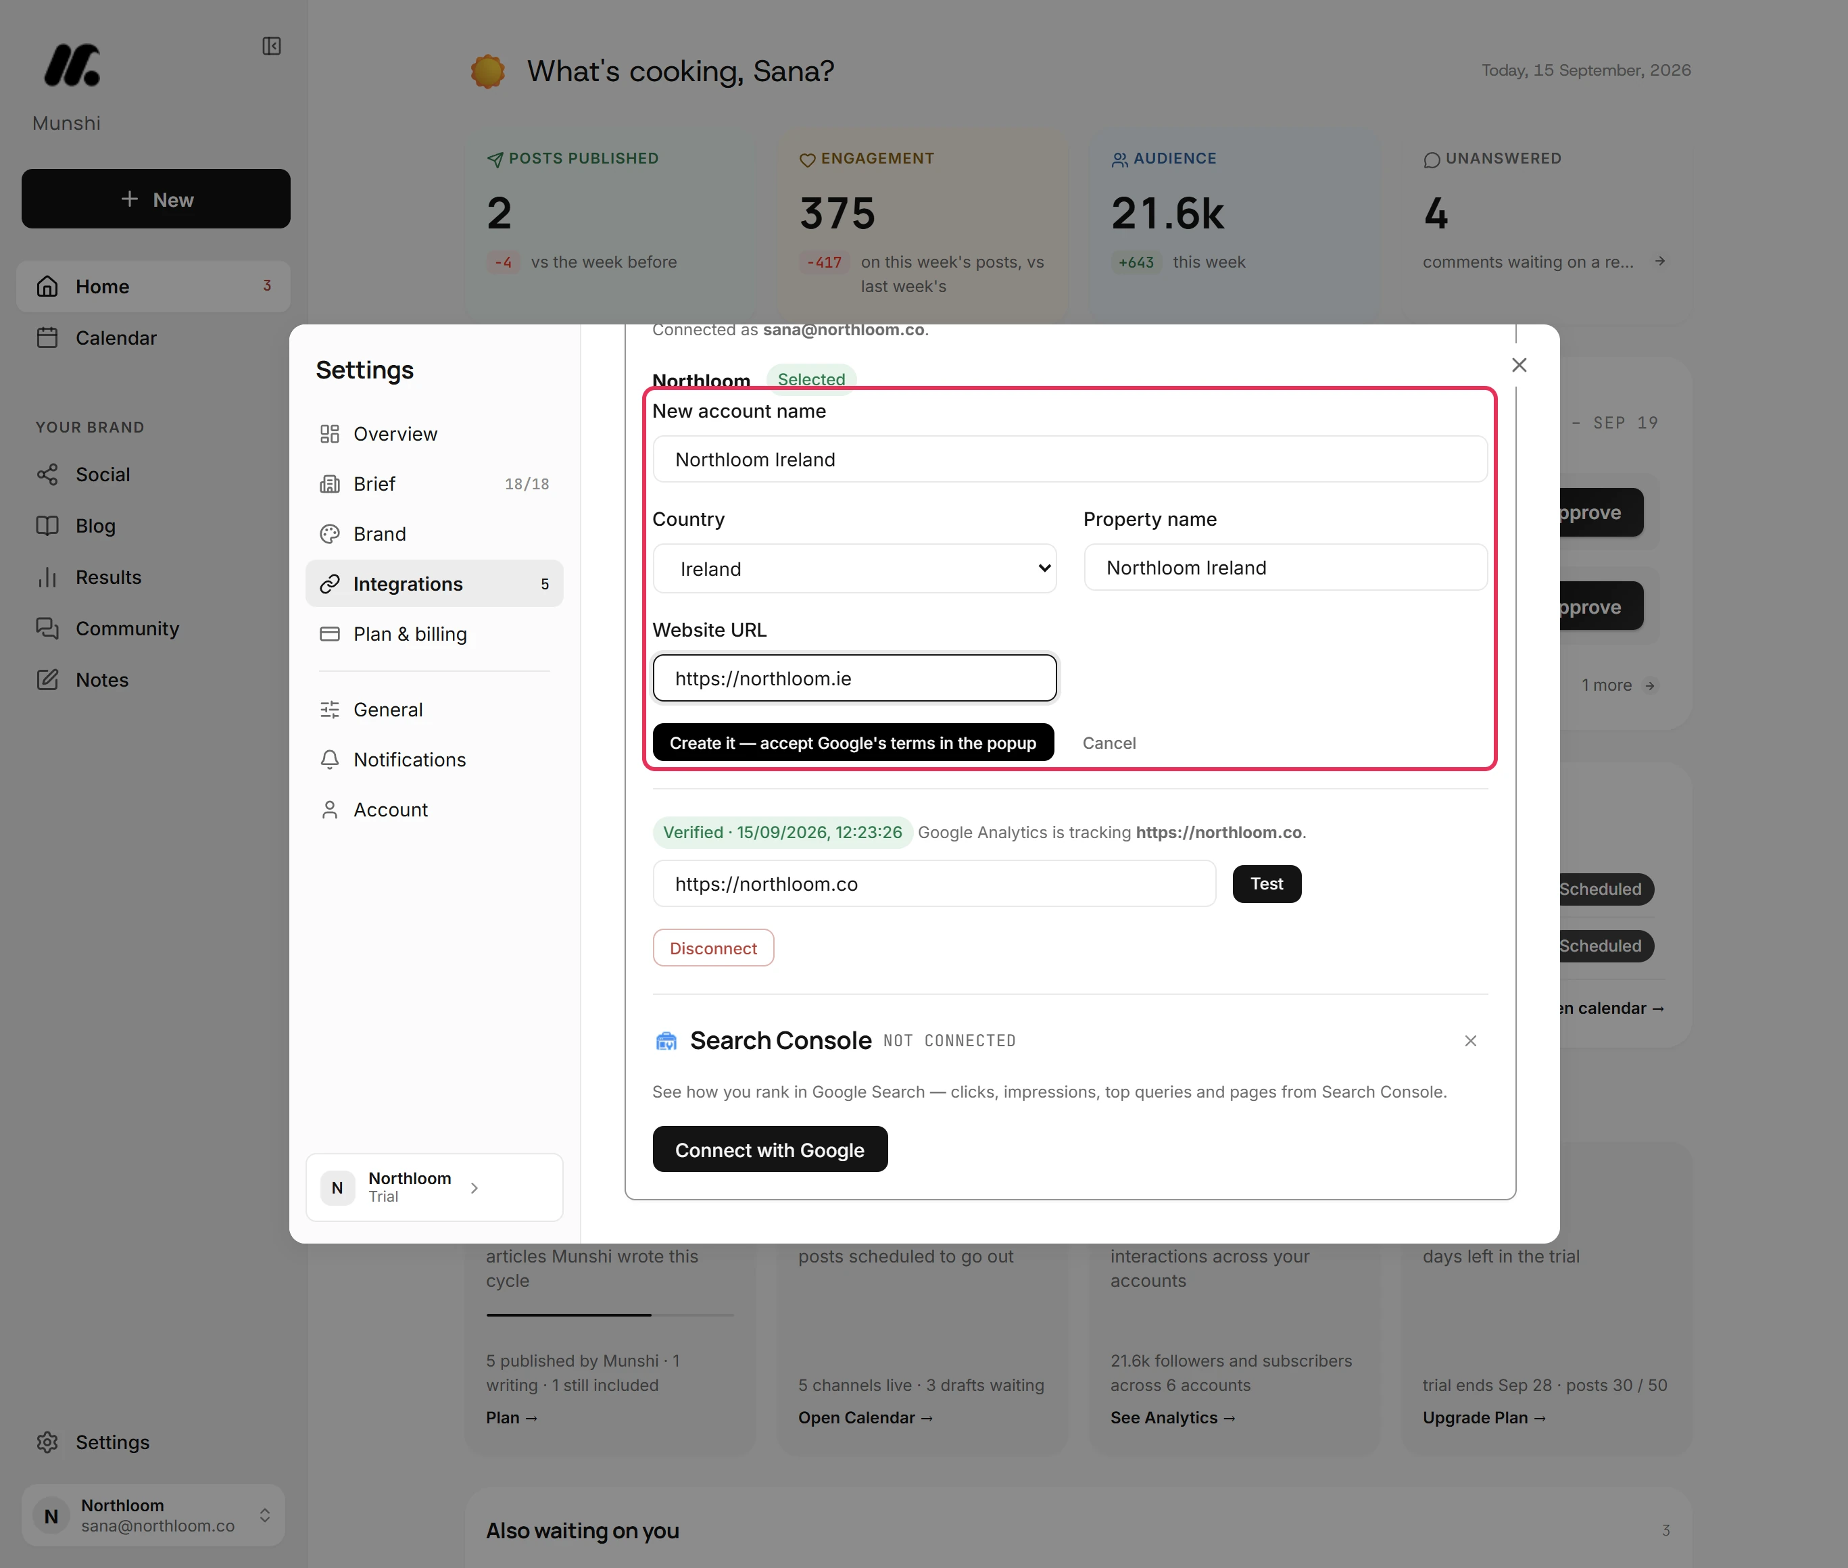Select Overview in Settings

(x=434, y=434)
